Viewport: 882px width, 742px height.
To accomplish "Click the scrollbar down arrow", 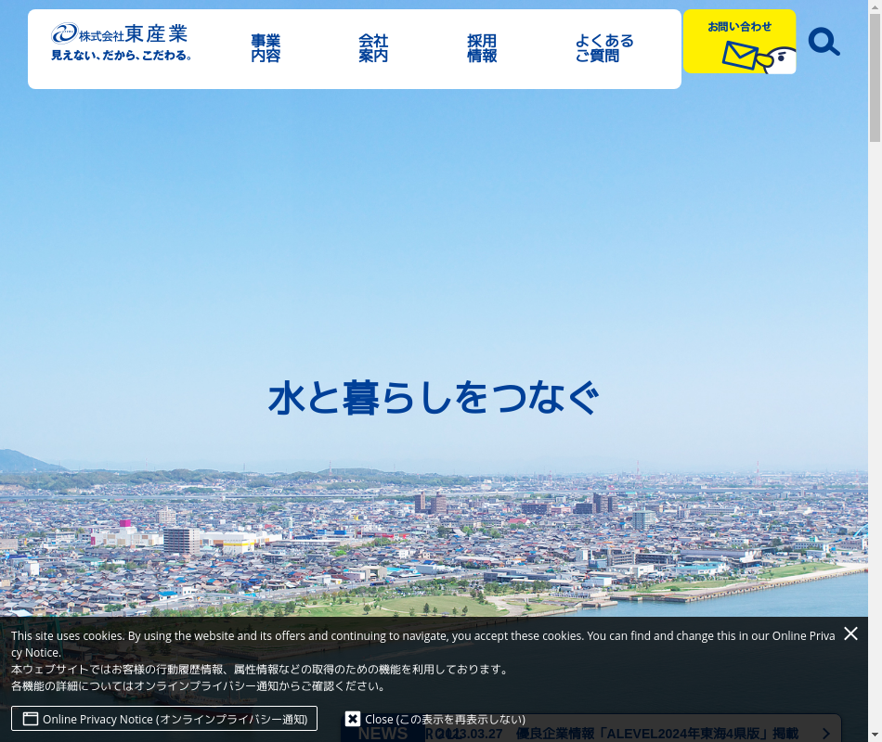I will pyautogui.click(x=875, y=736).
